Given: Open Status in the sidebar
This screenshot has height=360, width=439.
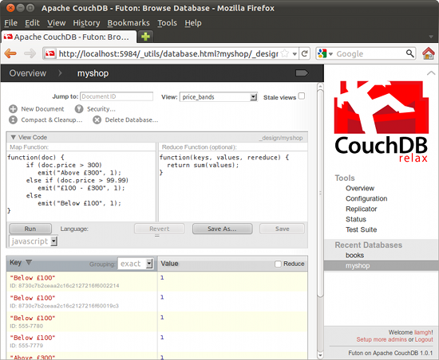Looking at the screenshot, I should tap(356, 219).
